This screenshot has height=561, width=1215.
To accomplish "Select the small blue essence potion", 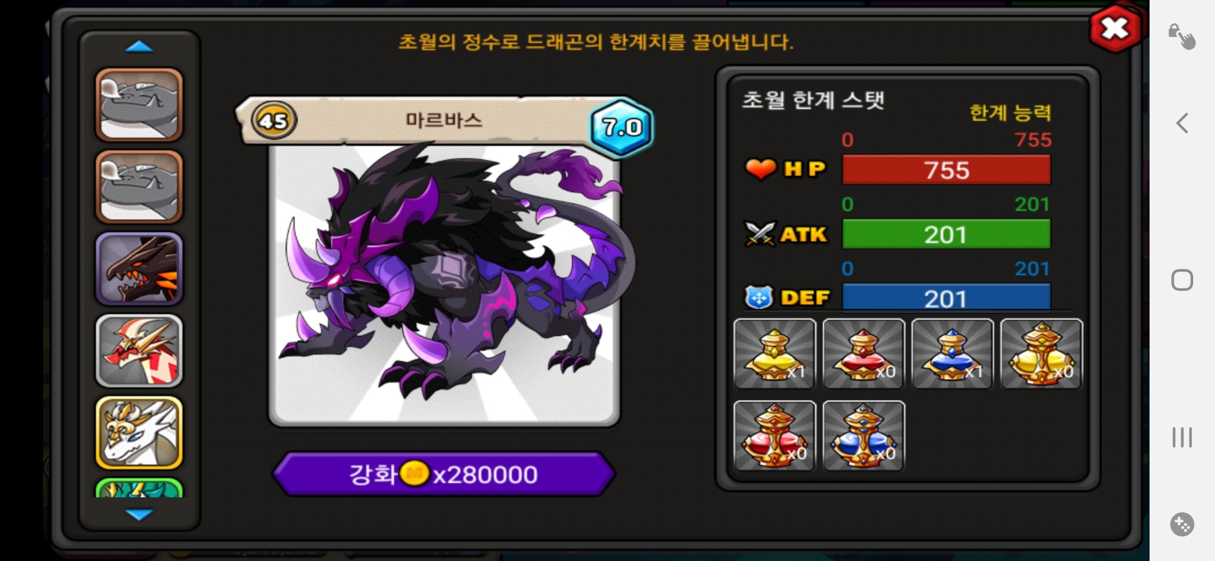I will coord(953,354).
